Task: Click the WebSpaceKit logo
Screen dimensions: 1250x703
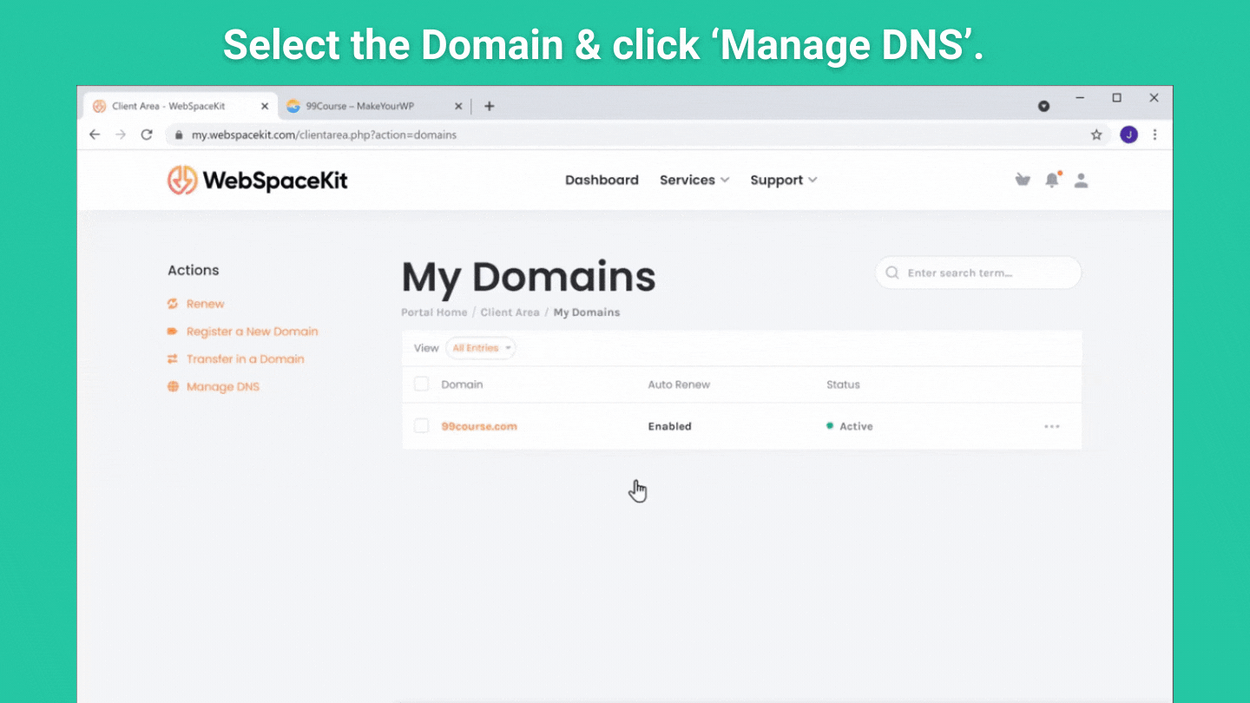Action: 258,180
